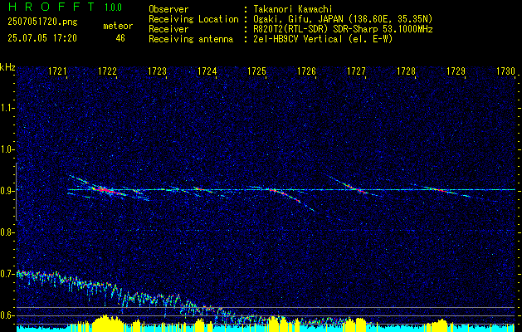This screenshot has height=332, width=522.
Task: Click the meteor count label
Action: 118,26
